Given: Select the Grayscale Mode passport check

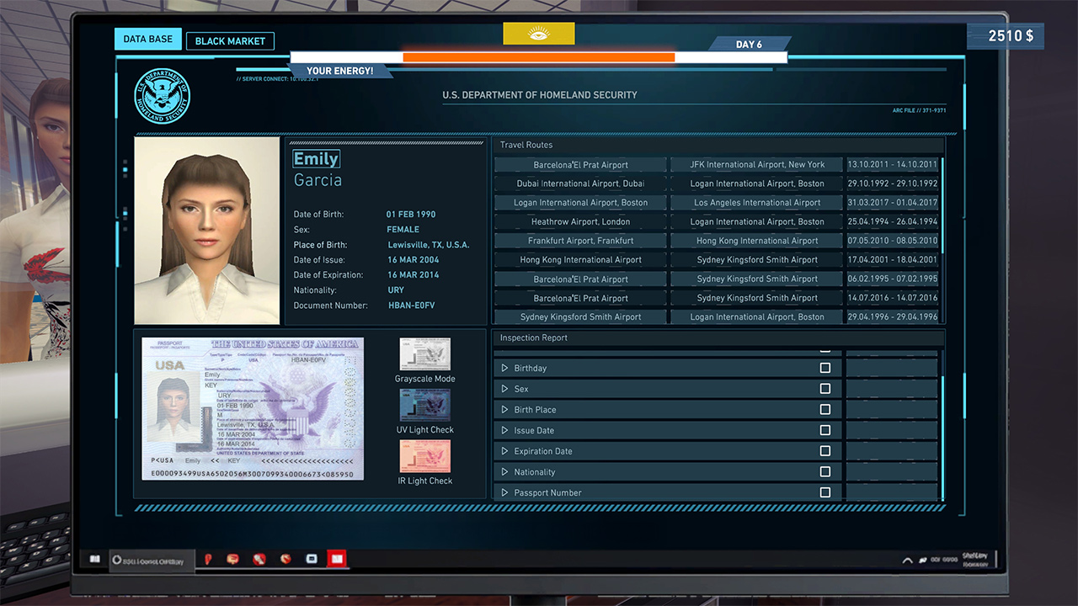Looking at the screenshot, I should [x=424, y=353].
